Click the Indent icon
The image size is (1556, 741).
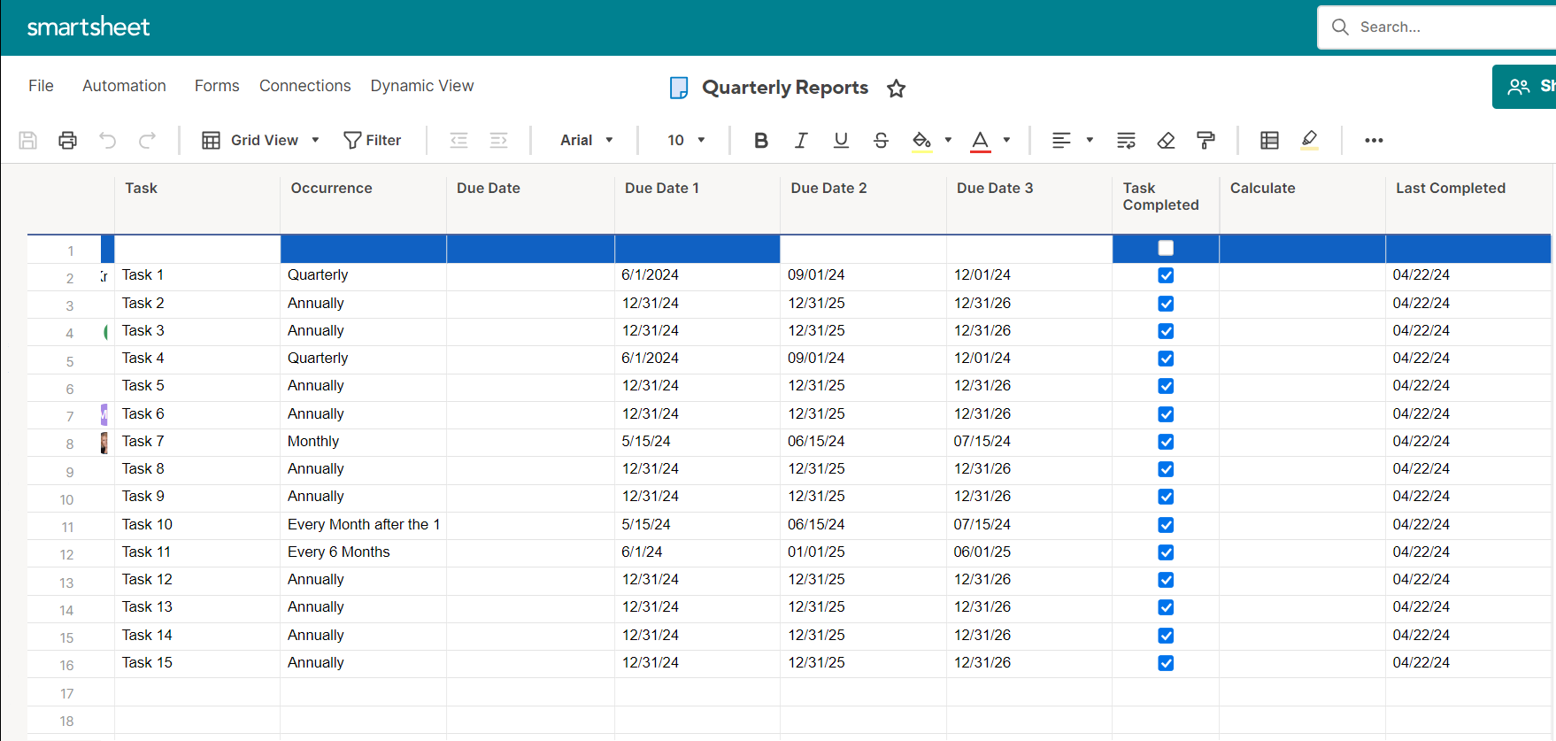coord(498,140)
